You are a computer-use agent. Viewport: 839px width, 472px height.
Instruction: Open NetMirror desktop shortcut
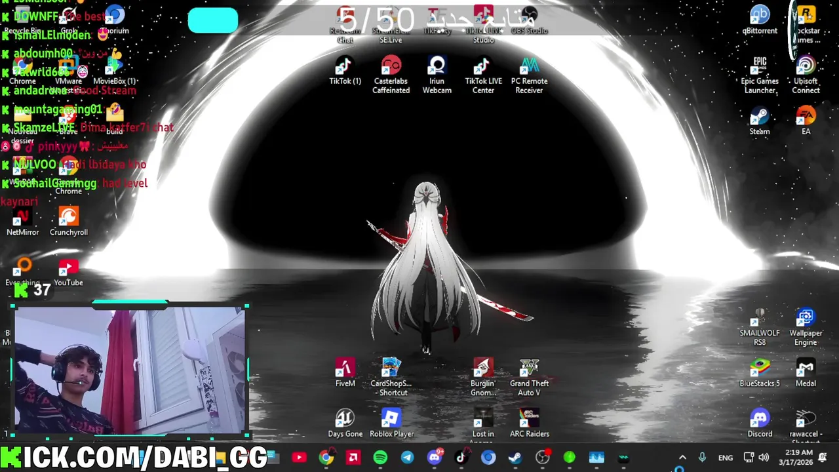(x=22, y=222)
